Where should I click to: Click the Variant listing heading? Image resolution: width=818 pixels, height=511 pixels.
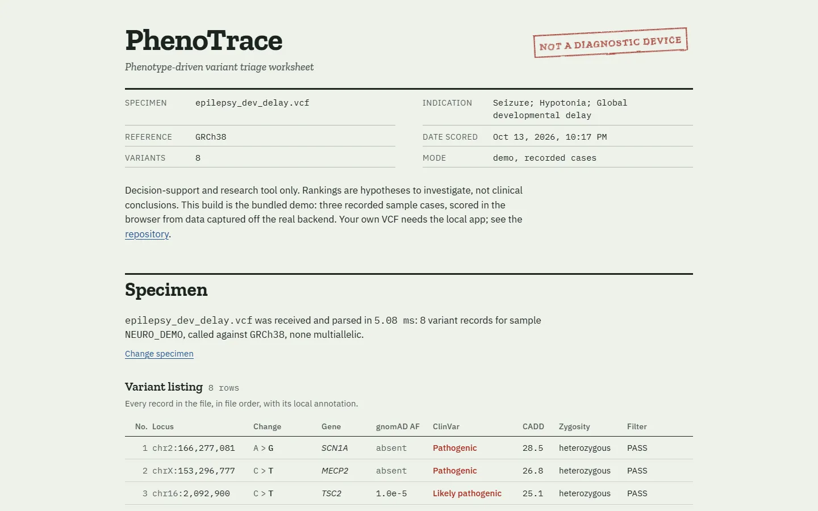pos(164,387)
